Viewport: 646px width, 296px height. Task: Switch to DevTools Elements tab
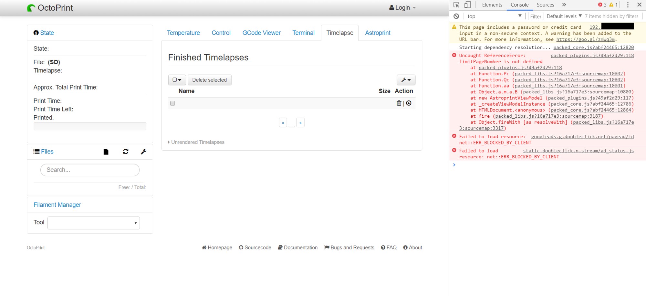tap(492, 5)
